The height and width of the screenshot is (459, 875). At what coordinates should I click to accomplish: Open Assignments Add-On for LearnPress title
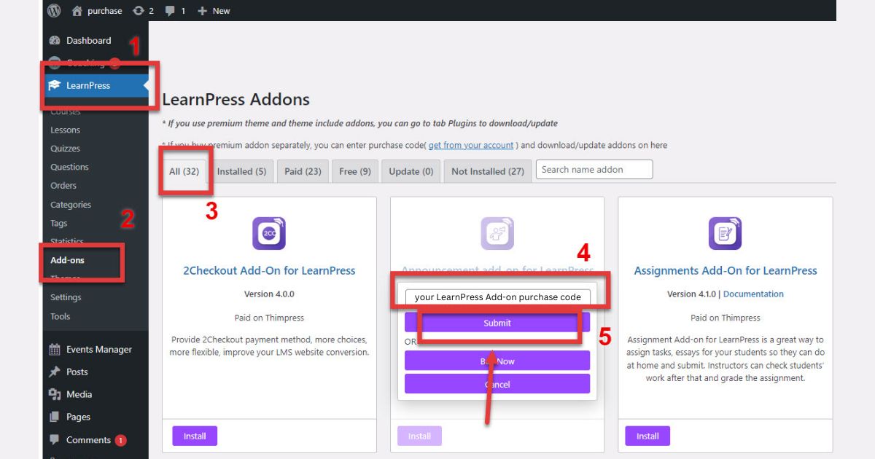point(726,270)
